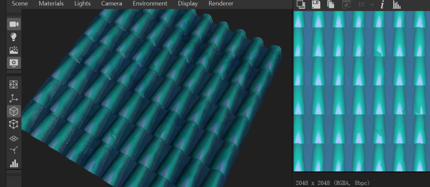430x187 pixels.
Task: Open the Environment menu
Action: click(150, 3)
